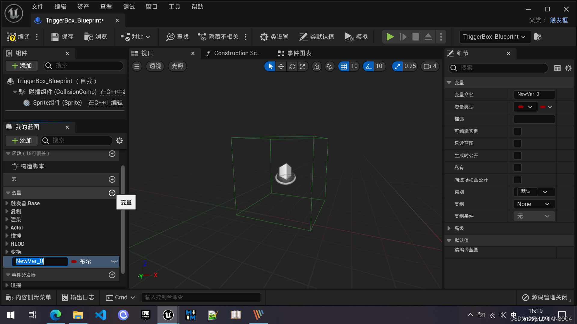Toggle the 私有 checkbox

[517, 168]
